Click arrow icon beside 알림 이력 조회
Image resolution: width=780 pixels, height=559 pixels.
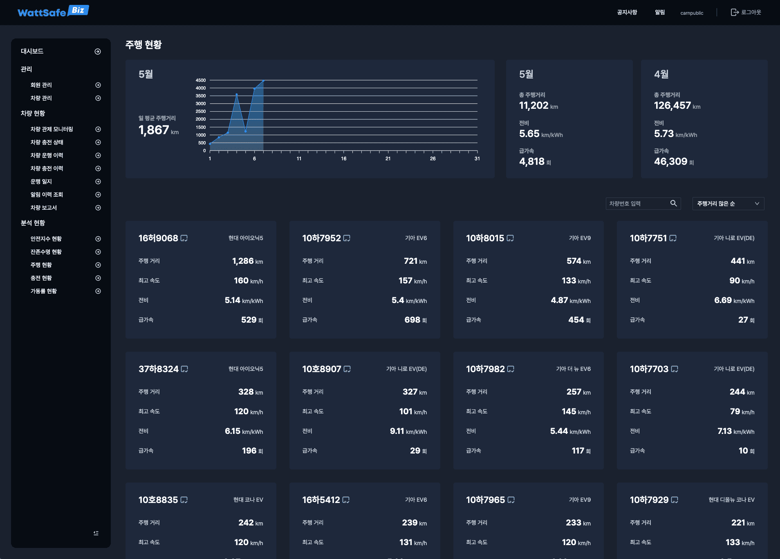[x=98, y=195]
